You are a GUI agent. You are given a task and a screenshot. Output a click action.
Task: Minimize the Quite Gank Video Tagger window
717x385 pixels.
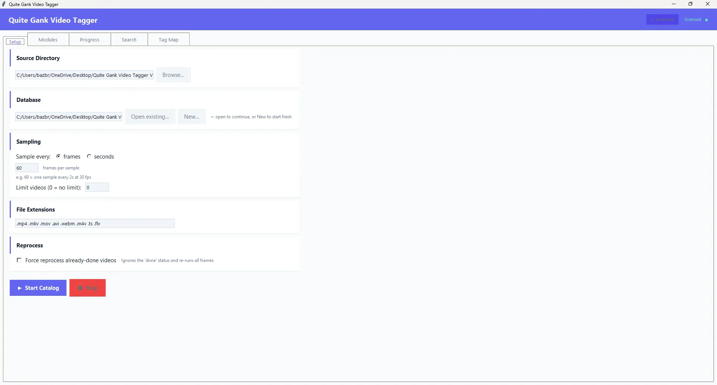click(674, 4)
